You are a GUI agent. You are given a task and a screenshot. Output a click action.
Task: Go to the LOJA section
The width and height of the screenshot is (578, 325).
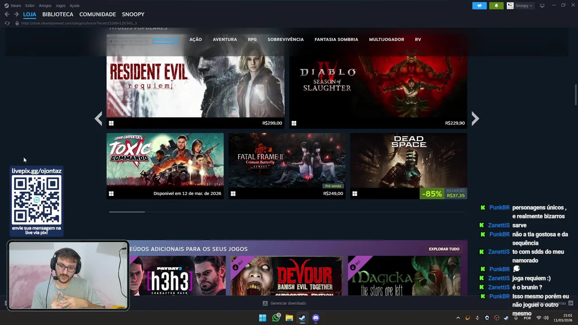30,14
